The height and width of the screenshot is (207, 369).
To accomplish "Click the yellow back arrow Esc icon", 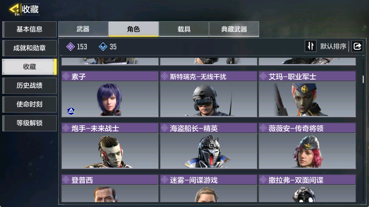I will (x=14, y=10).
